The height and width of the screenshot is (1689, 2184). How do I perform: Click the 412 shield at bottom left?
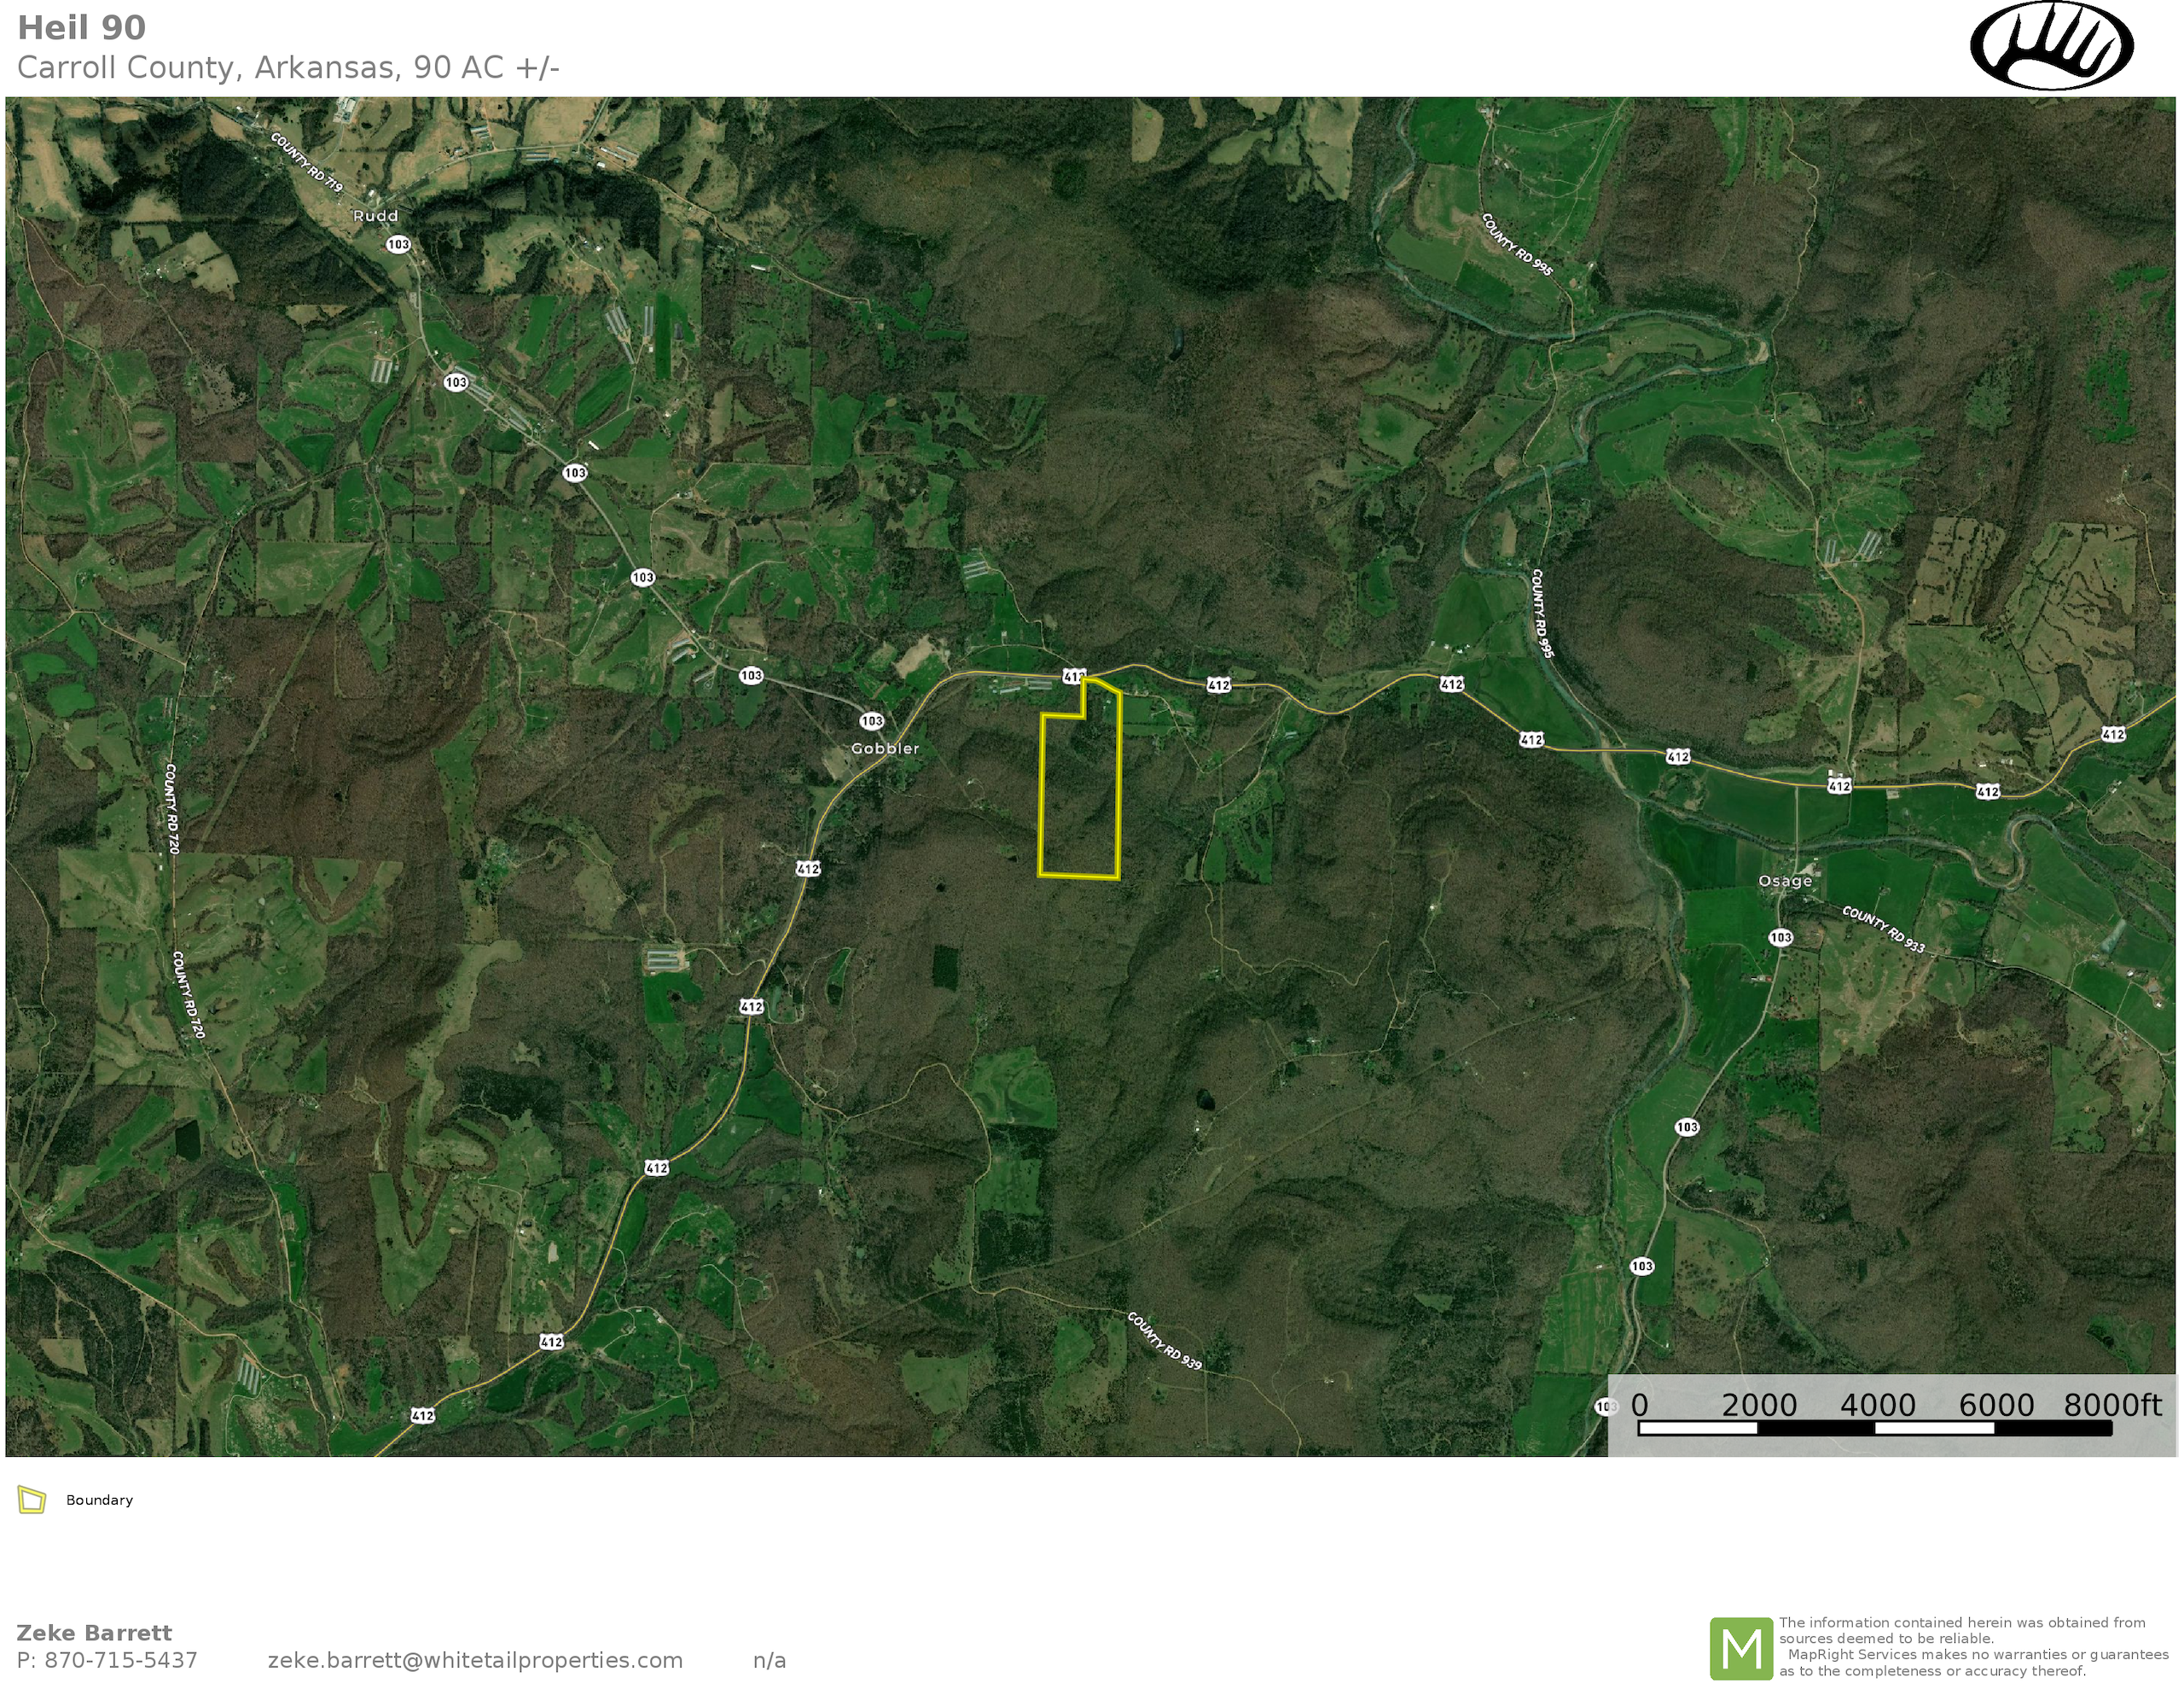[x=422, y=1415]
